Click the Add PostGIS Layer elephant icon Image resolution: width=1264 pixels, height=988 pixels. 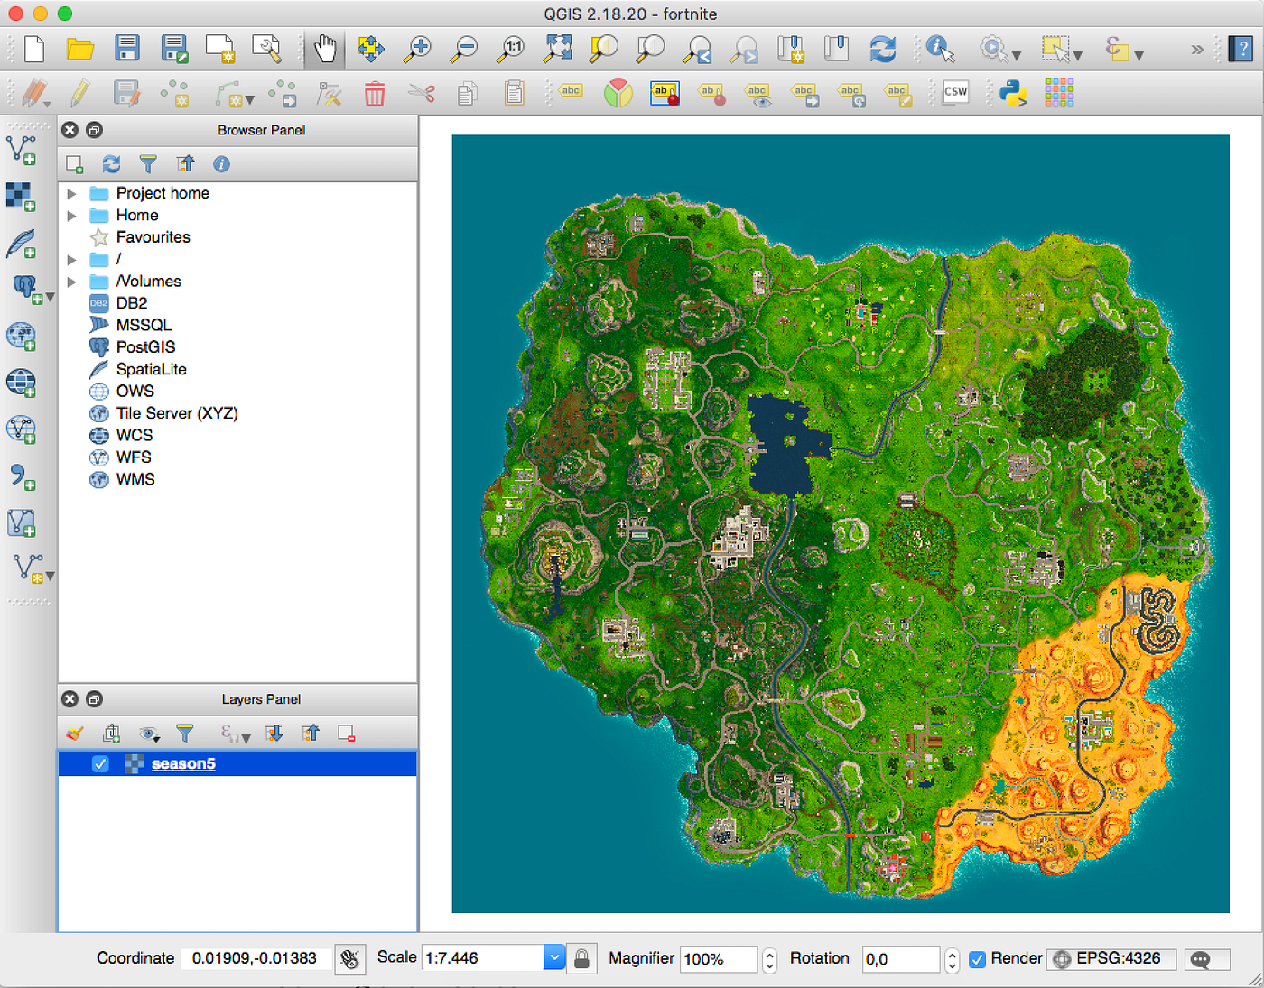[x=24, y=289]
